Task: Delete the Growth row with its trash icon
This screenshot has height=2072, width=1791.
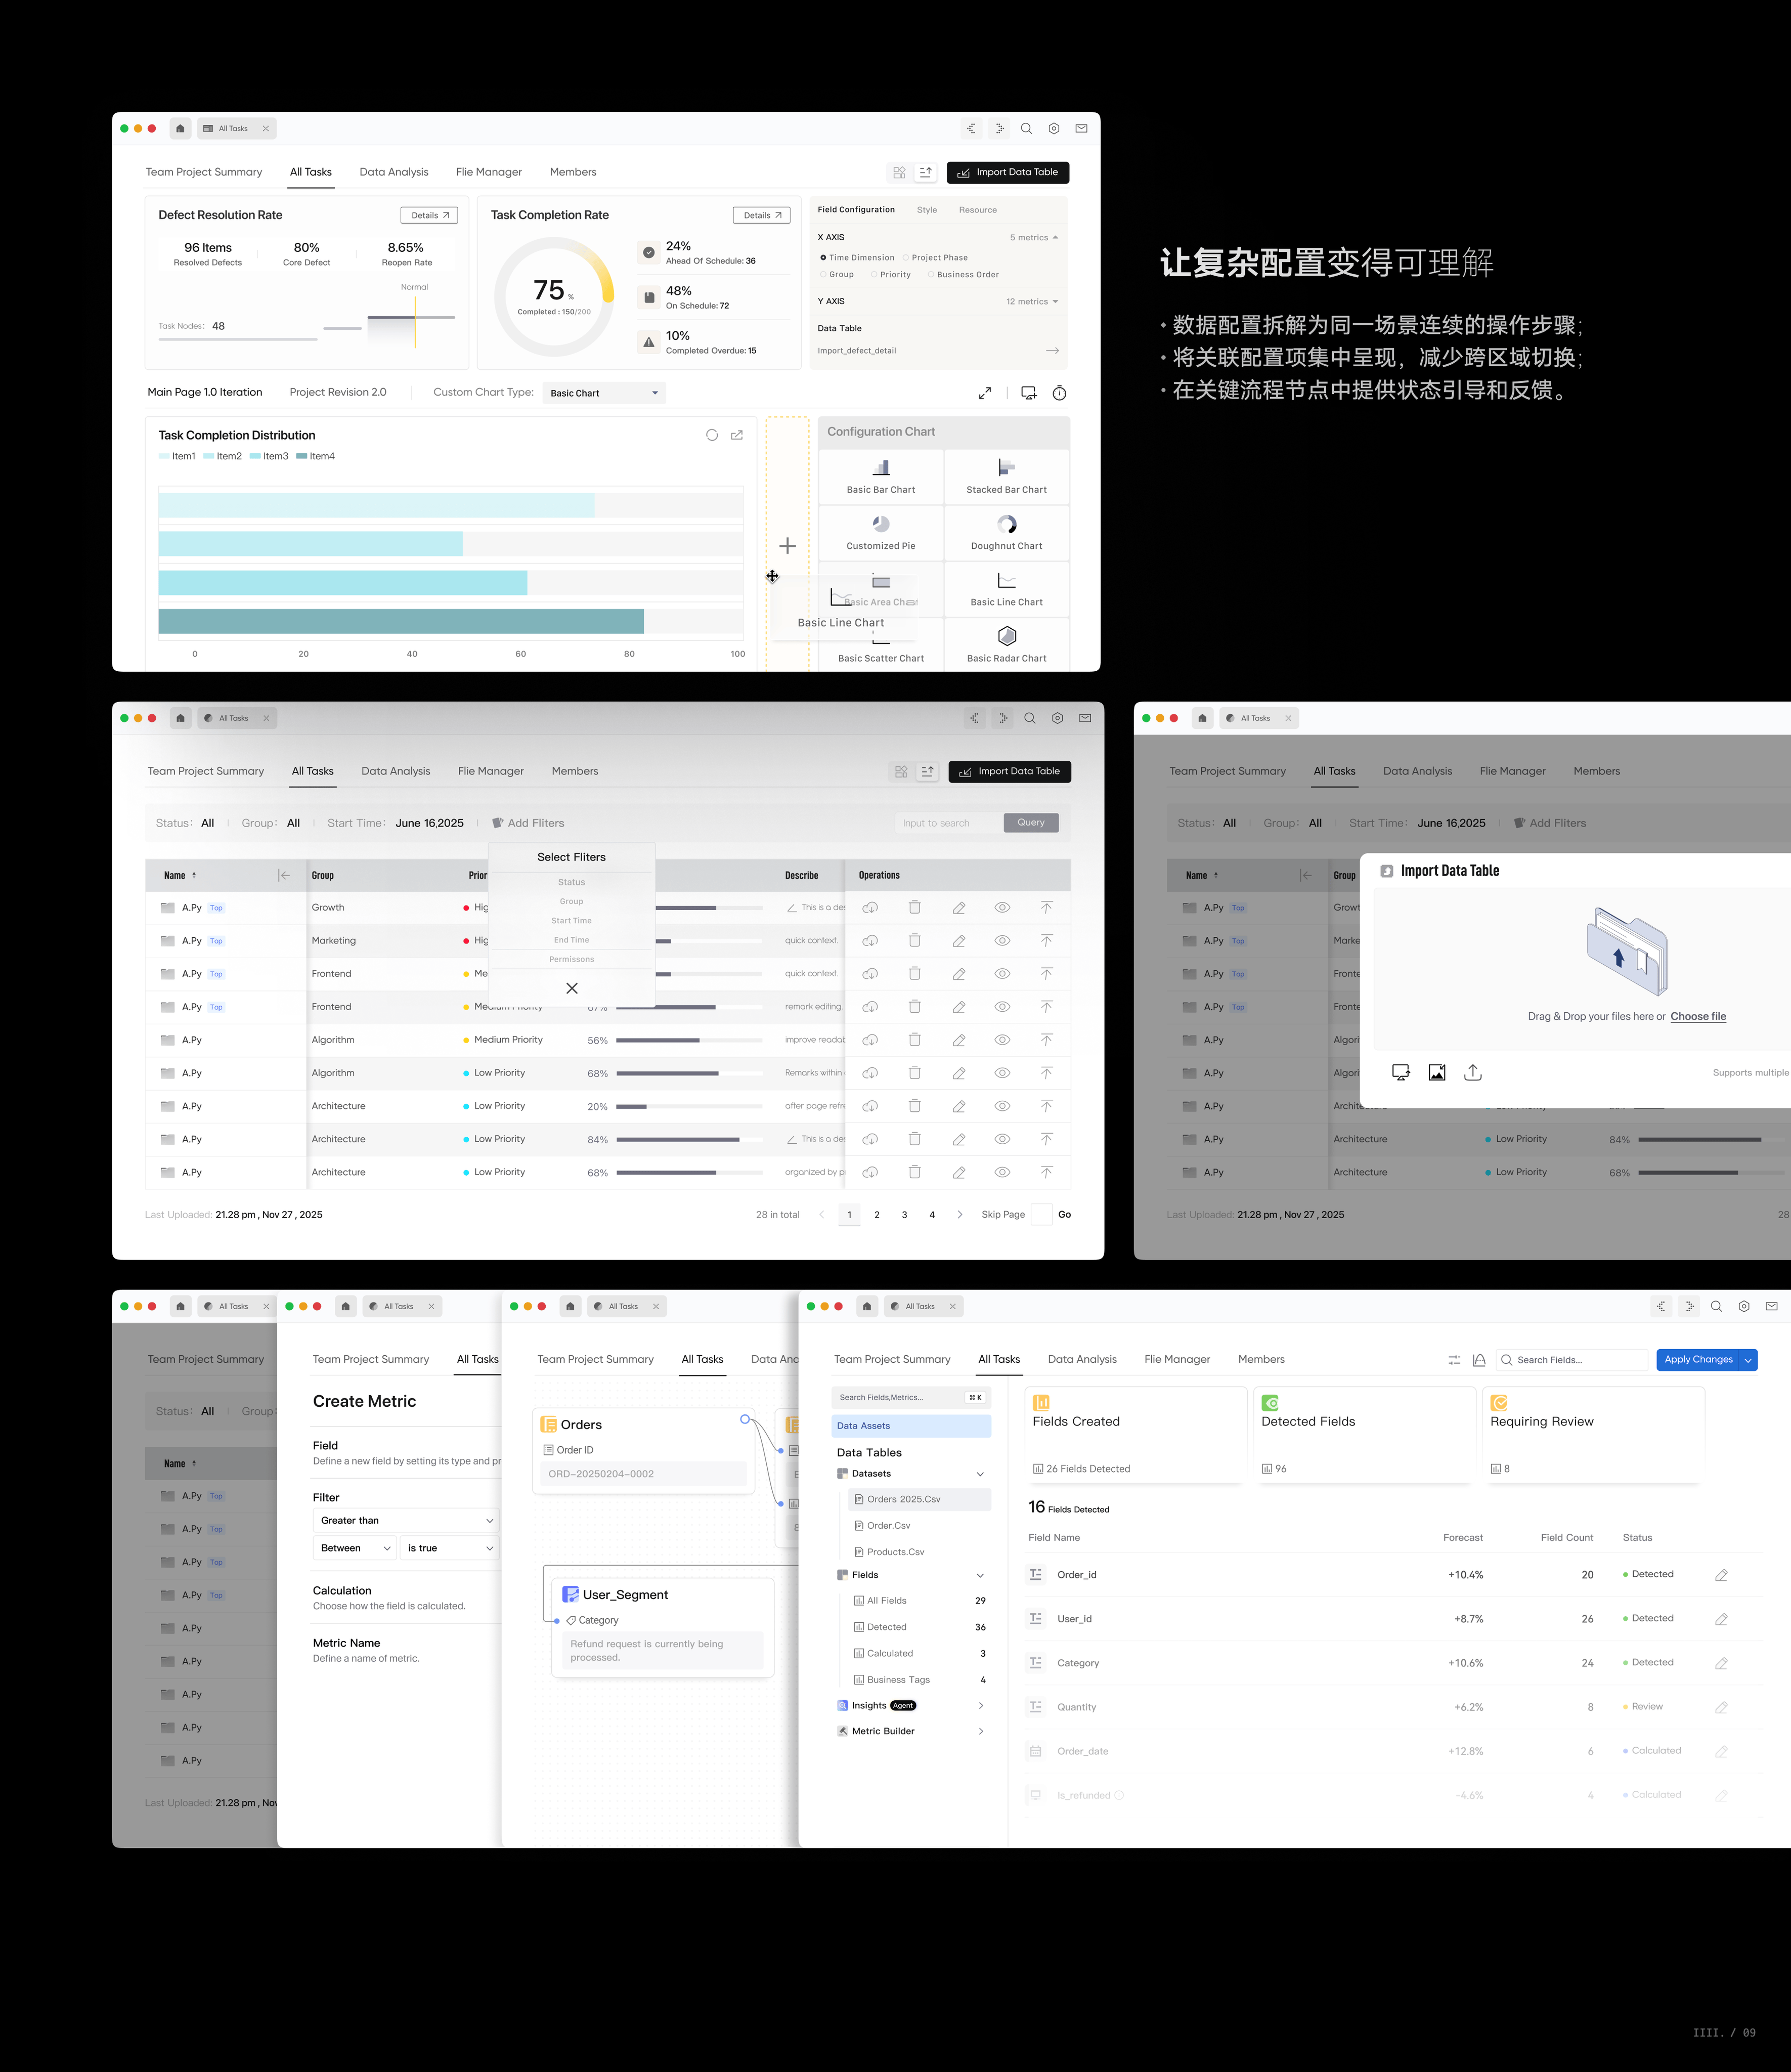Action: [x=914, y=907]
